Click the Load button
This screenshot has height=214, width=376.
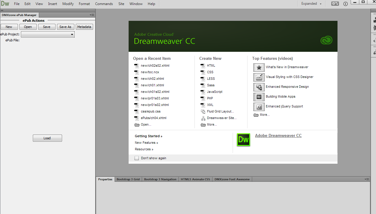(x=47, y=138)
